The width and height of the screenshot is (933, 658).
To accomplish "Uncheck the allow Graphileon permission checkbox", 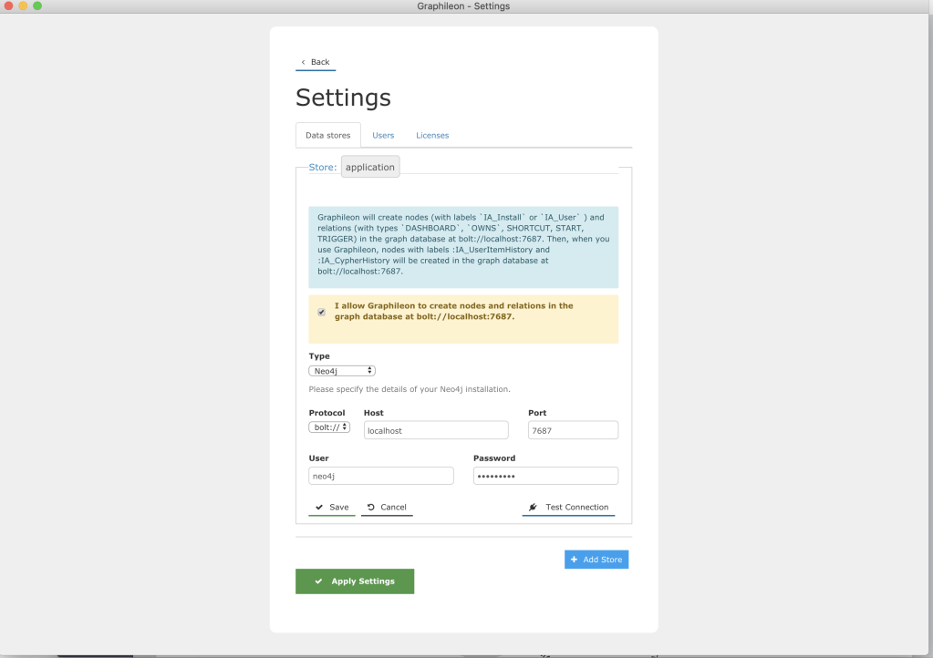I will tap(321, 312).
